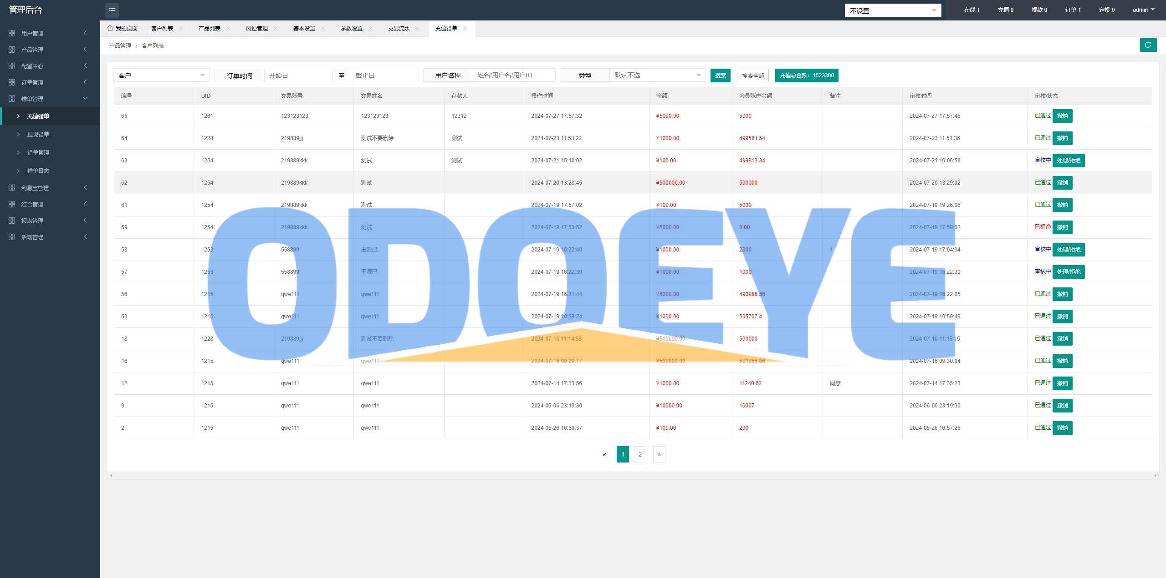The image size is (1166, 578).
Task: Close the 风控管理 tab
Action: coord(276,28)
